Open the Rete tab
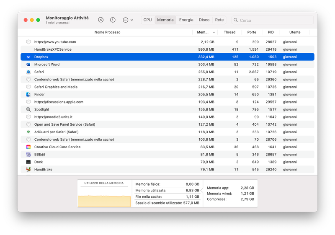 219,20
